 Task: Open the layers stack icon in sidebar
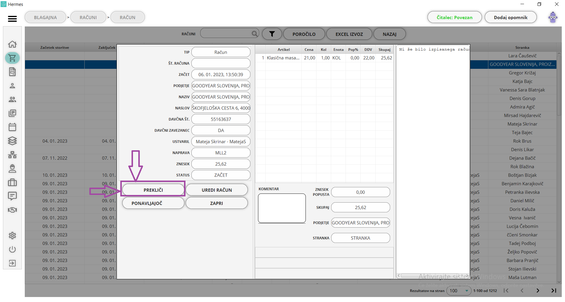point(12,141)
